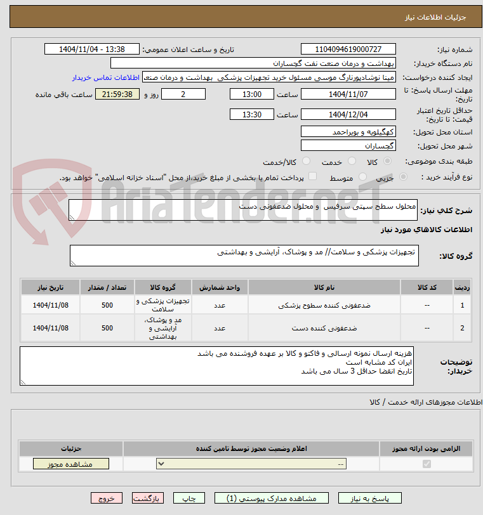This screenshot has width=483, height=515.
Task: Click the نام کالا column header
Action: coord(324,287)
